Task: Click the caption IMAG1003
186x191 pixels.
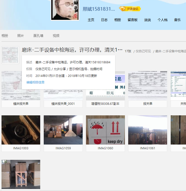Action: coord(21,148)
